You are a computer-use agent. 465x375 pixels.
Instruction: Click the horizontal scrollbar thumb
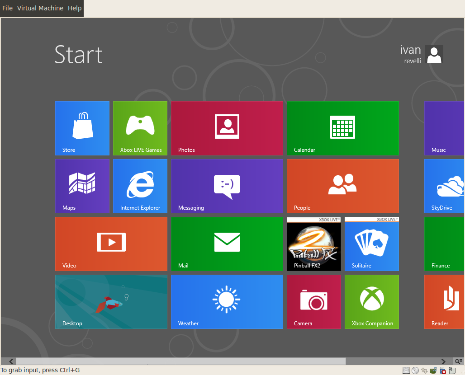tap(181, 361)
